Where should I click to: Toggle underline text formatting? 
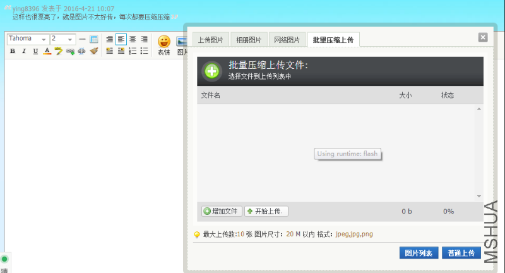[35, 51]
